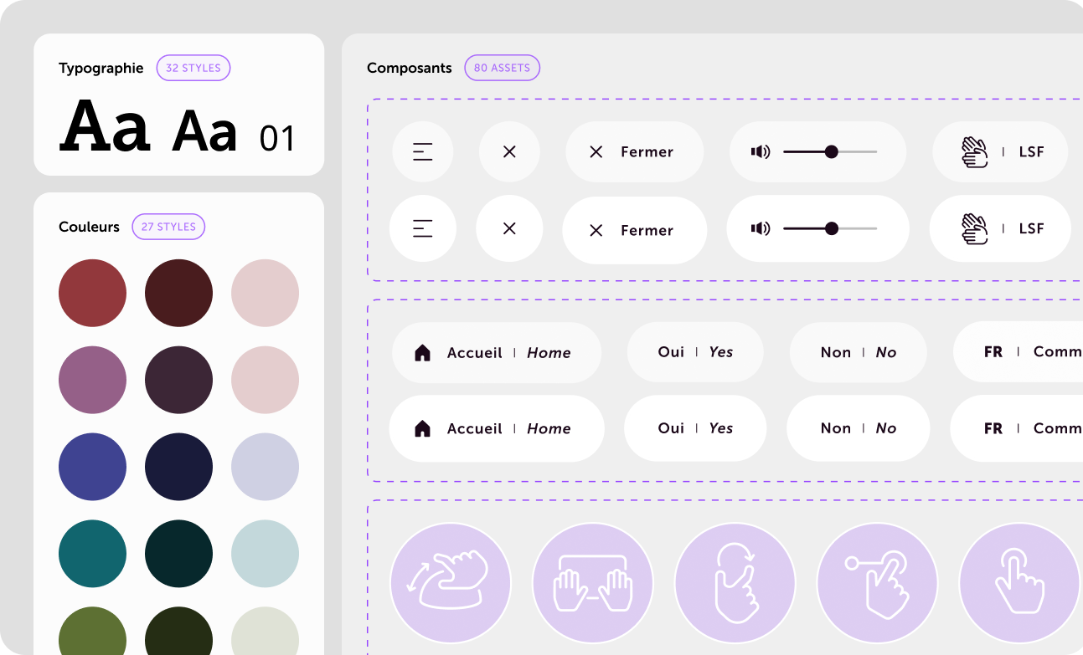
Task: Click the upper volume slider knob
Action: [831, 151]
